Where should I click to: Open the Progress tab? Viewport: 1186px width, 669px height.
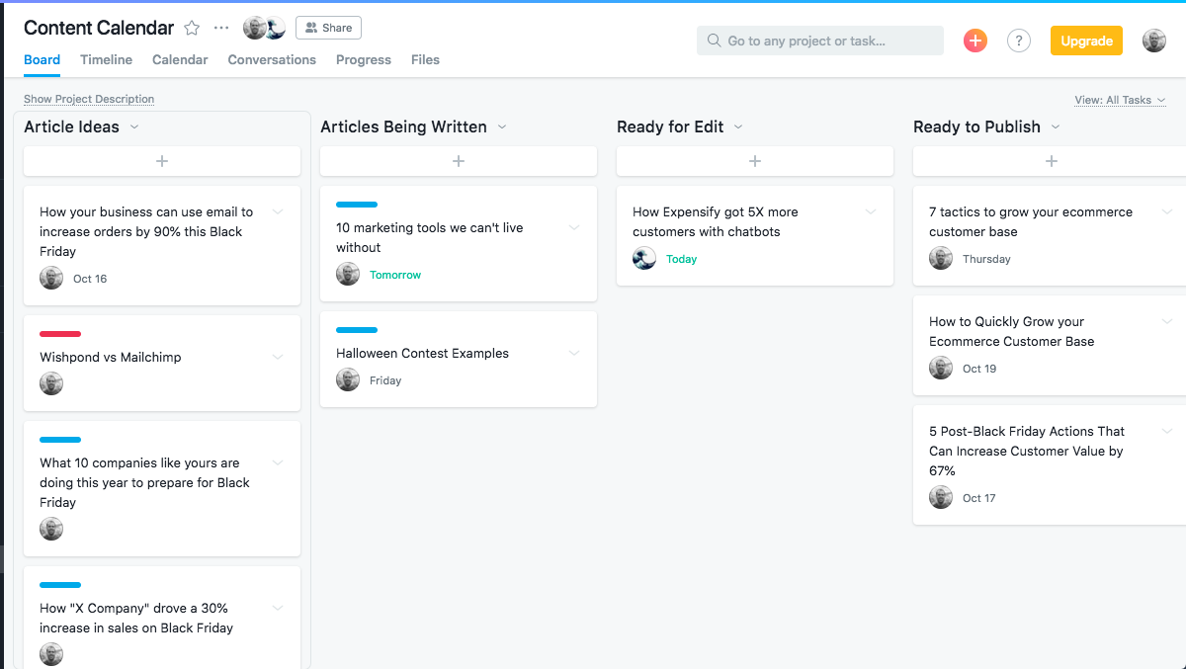[x=364, y=59]
